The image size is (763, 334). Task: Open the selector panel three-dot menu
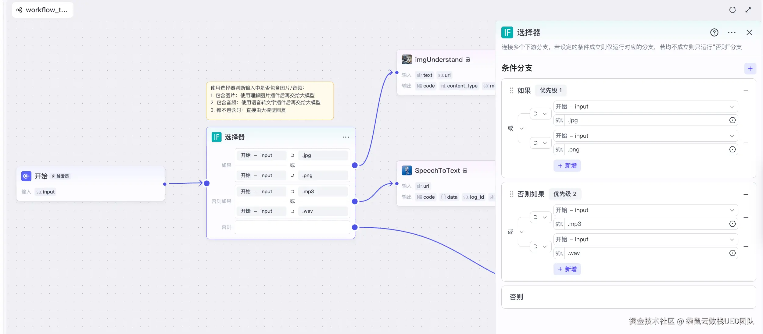tap(732, 32)
